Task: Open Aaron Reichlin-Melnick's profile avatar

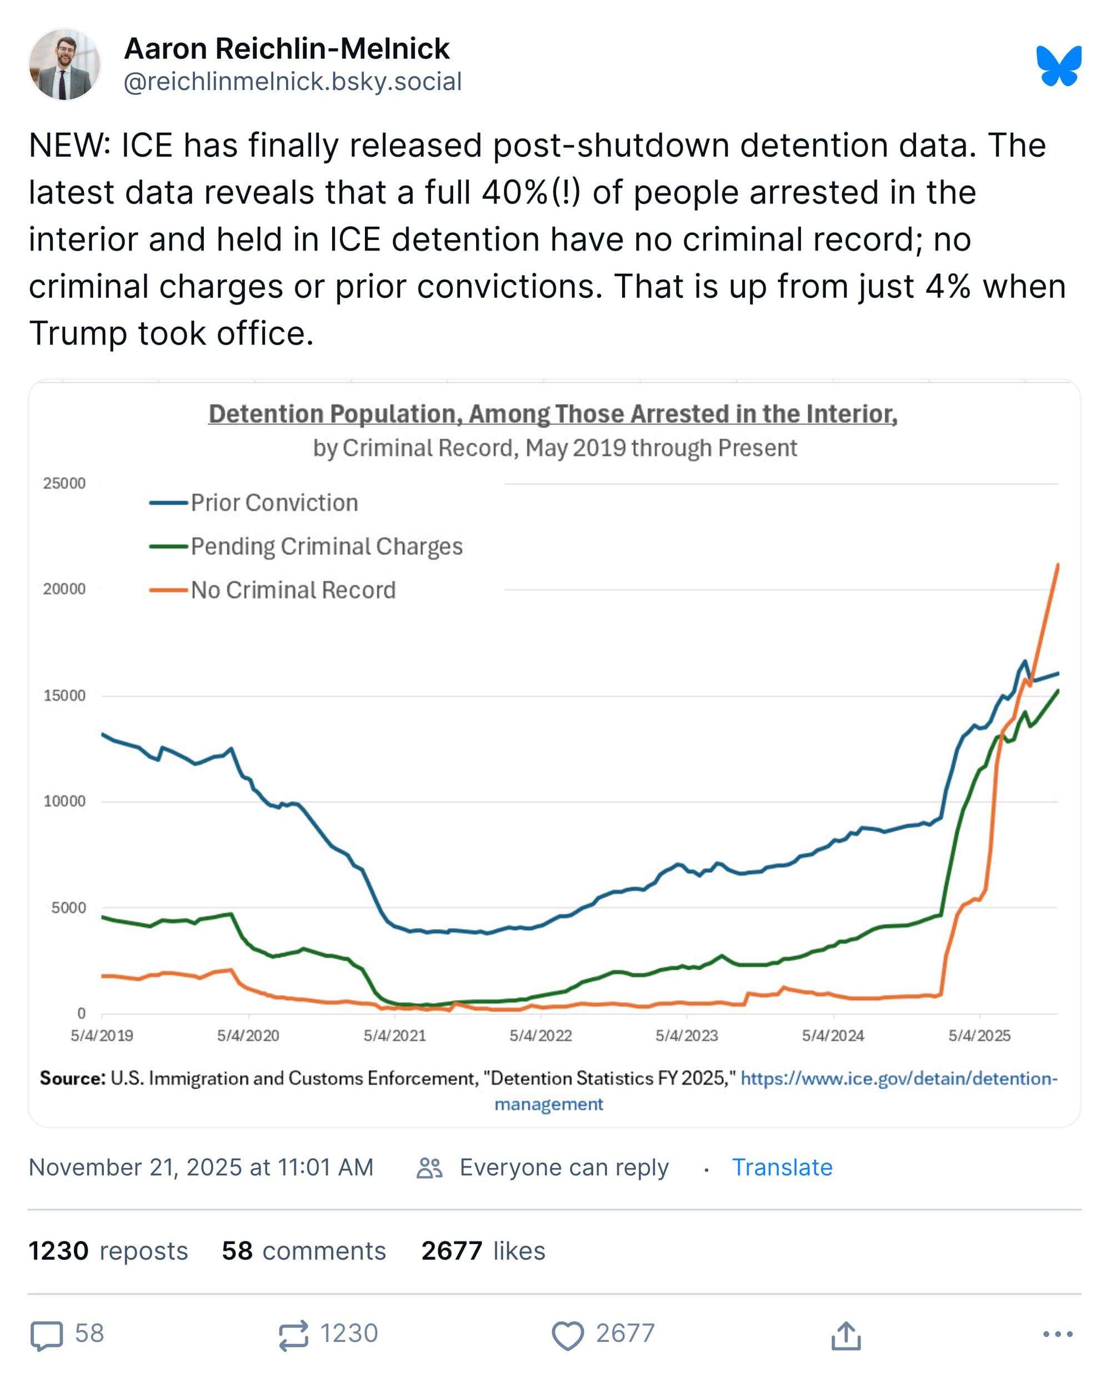Action: 65,65
